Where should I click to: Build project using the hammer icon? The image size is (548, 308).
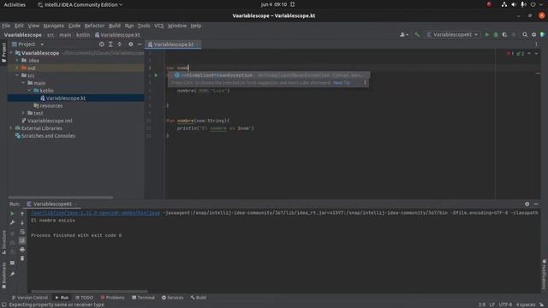point(417,34)
